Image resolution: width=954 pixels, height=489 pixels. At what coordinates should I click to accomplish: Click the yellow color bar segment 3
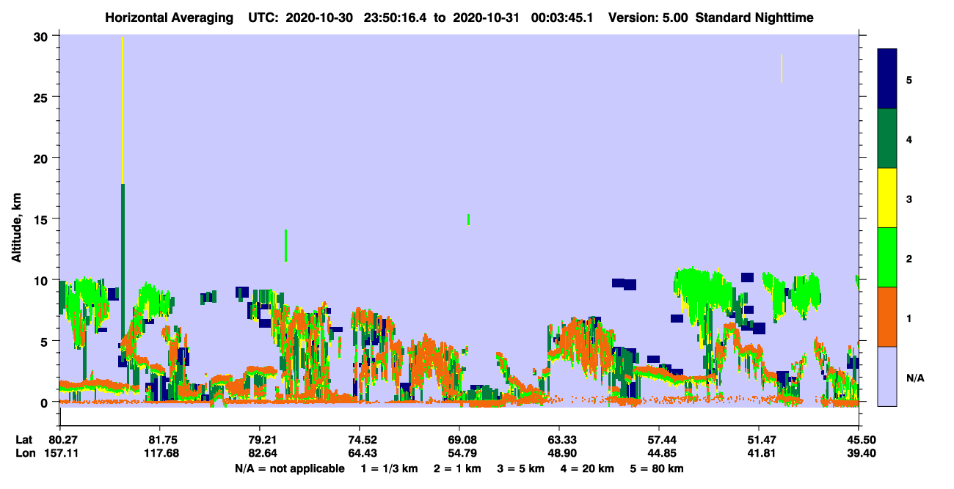tap(887, 198)
